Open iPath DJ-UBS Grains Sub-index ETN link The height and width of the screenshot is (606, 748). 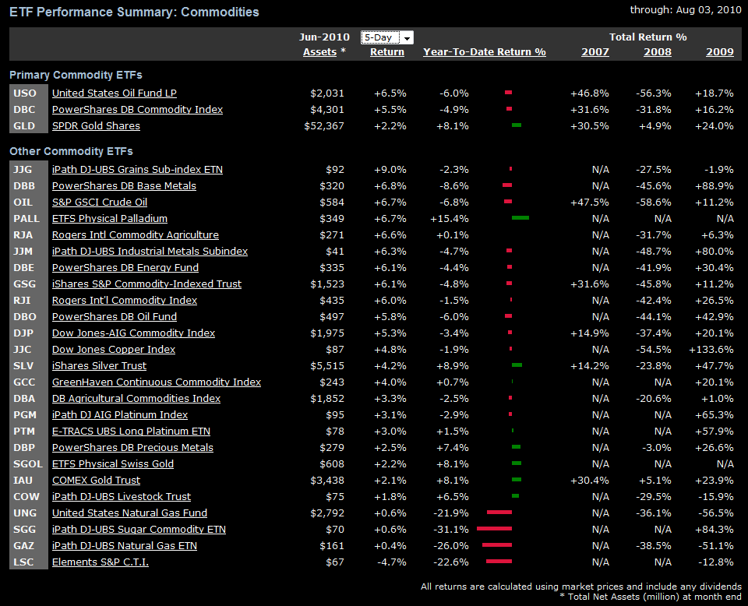coord(137,170)
